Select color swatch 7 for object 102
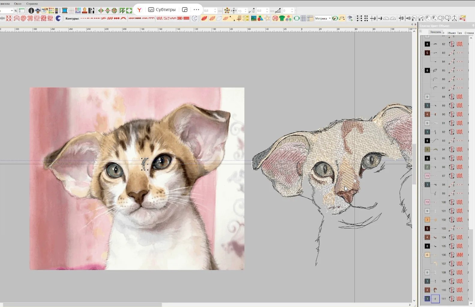 [x=427, y=220]
